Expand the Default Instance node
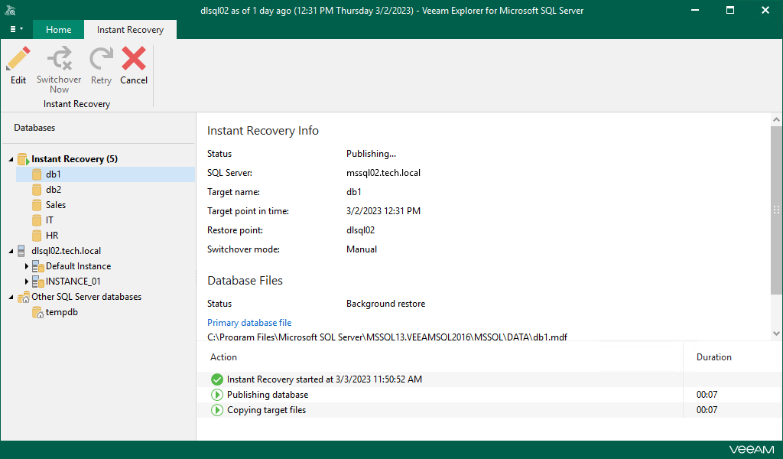The image size is (783, 459). [27, 266]
